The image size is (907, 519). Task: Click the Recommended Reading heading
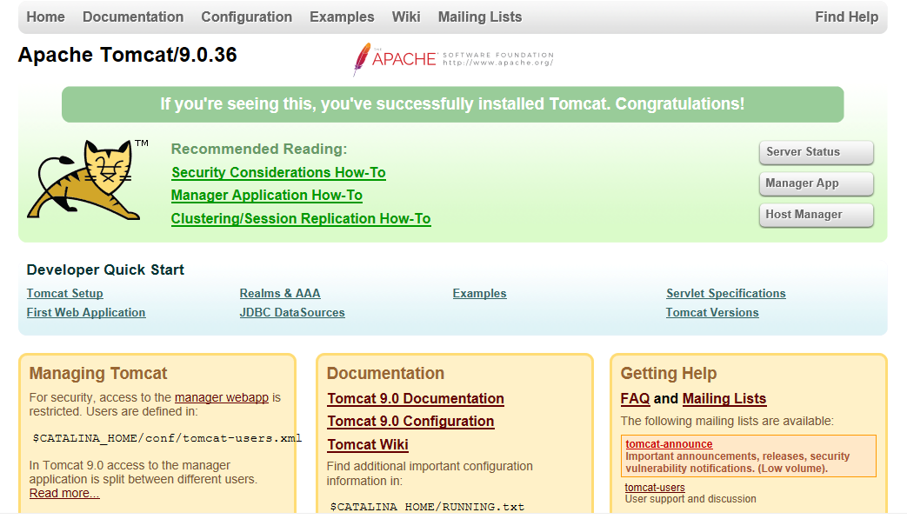pyautogui.click(x=259, y=150)
